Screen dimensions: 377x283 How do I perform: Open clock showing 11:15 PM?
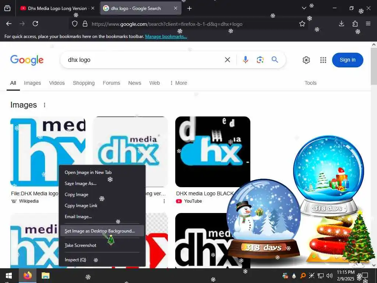[345, 276]
